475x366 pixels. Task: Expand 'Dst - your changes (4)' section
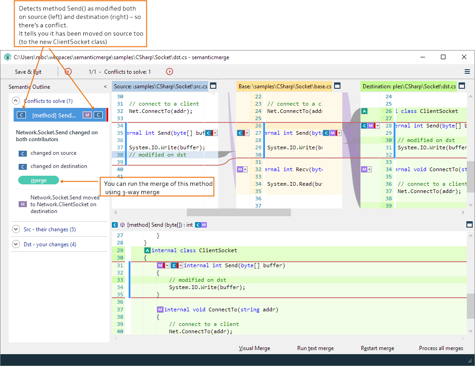click(x=16, y=244)
